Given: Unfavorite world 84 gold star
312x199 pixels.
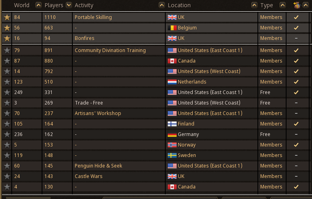Looking at the screenshot, I should coord(7,17).
